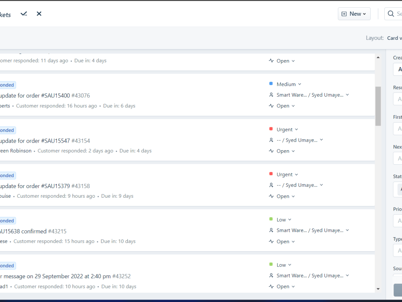Click blue priority color square of ticket #43076

coord(271,83)
